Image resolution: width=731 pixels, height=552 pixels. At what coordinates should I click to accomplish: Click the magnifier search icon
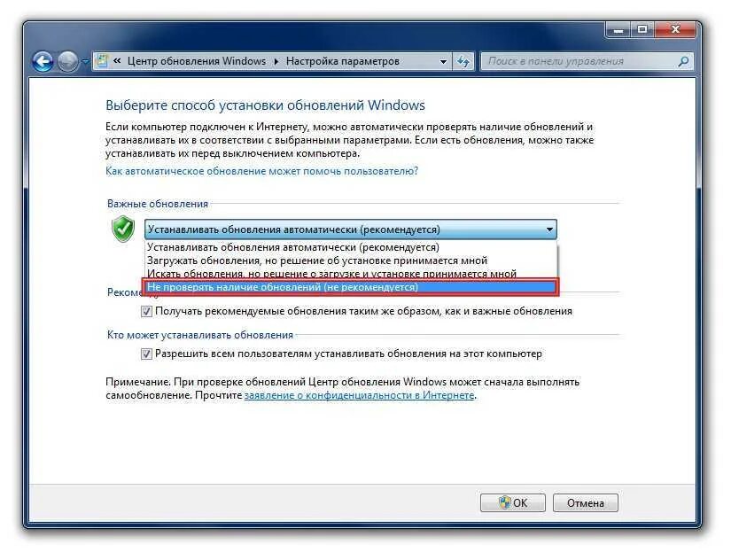[683, 61]
